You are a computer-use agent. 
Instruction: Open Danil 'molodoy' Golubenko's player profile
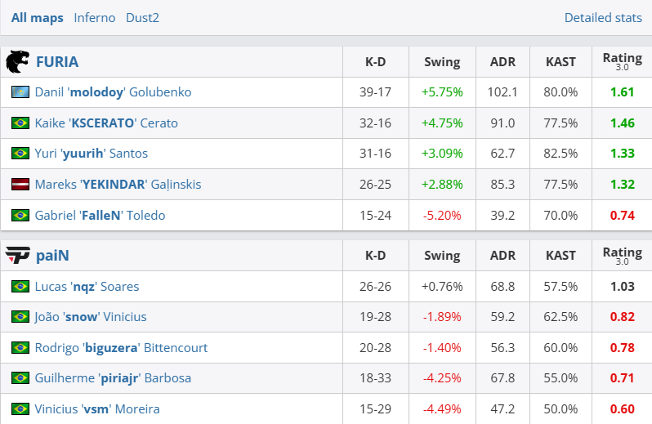click(113, 92)
